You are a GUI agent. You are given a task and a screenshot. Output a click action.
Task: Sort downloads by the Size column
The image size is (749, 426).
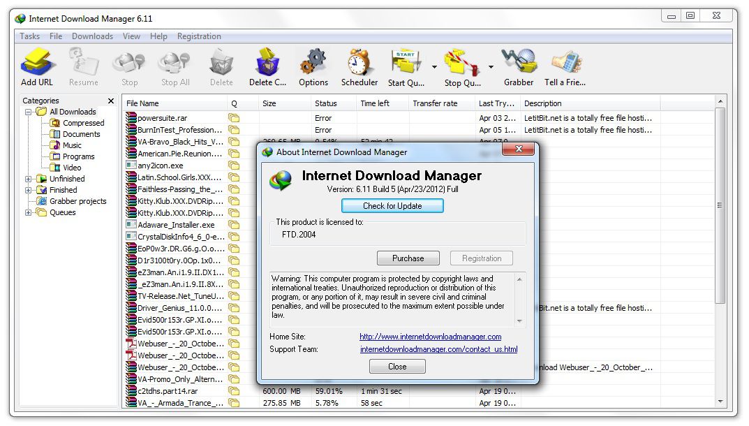[x=269, y=103]
